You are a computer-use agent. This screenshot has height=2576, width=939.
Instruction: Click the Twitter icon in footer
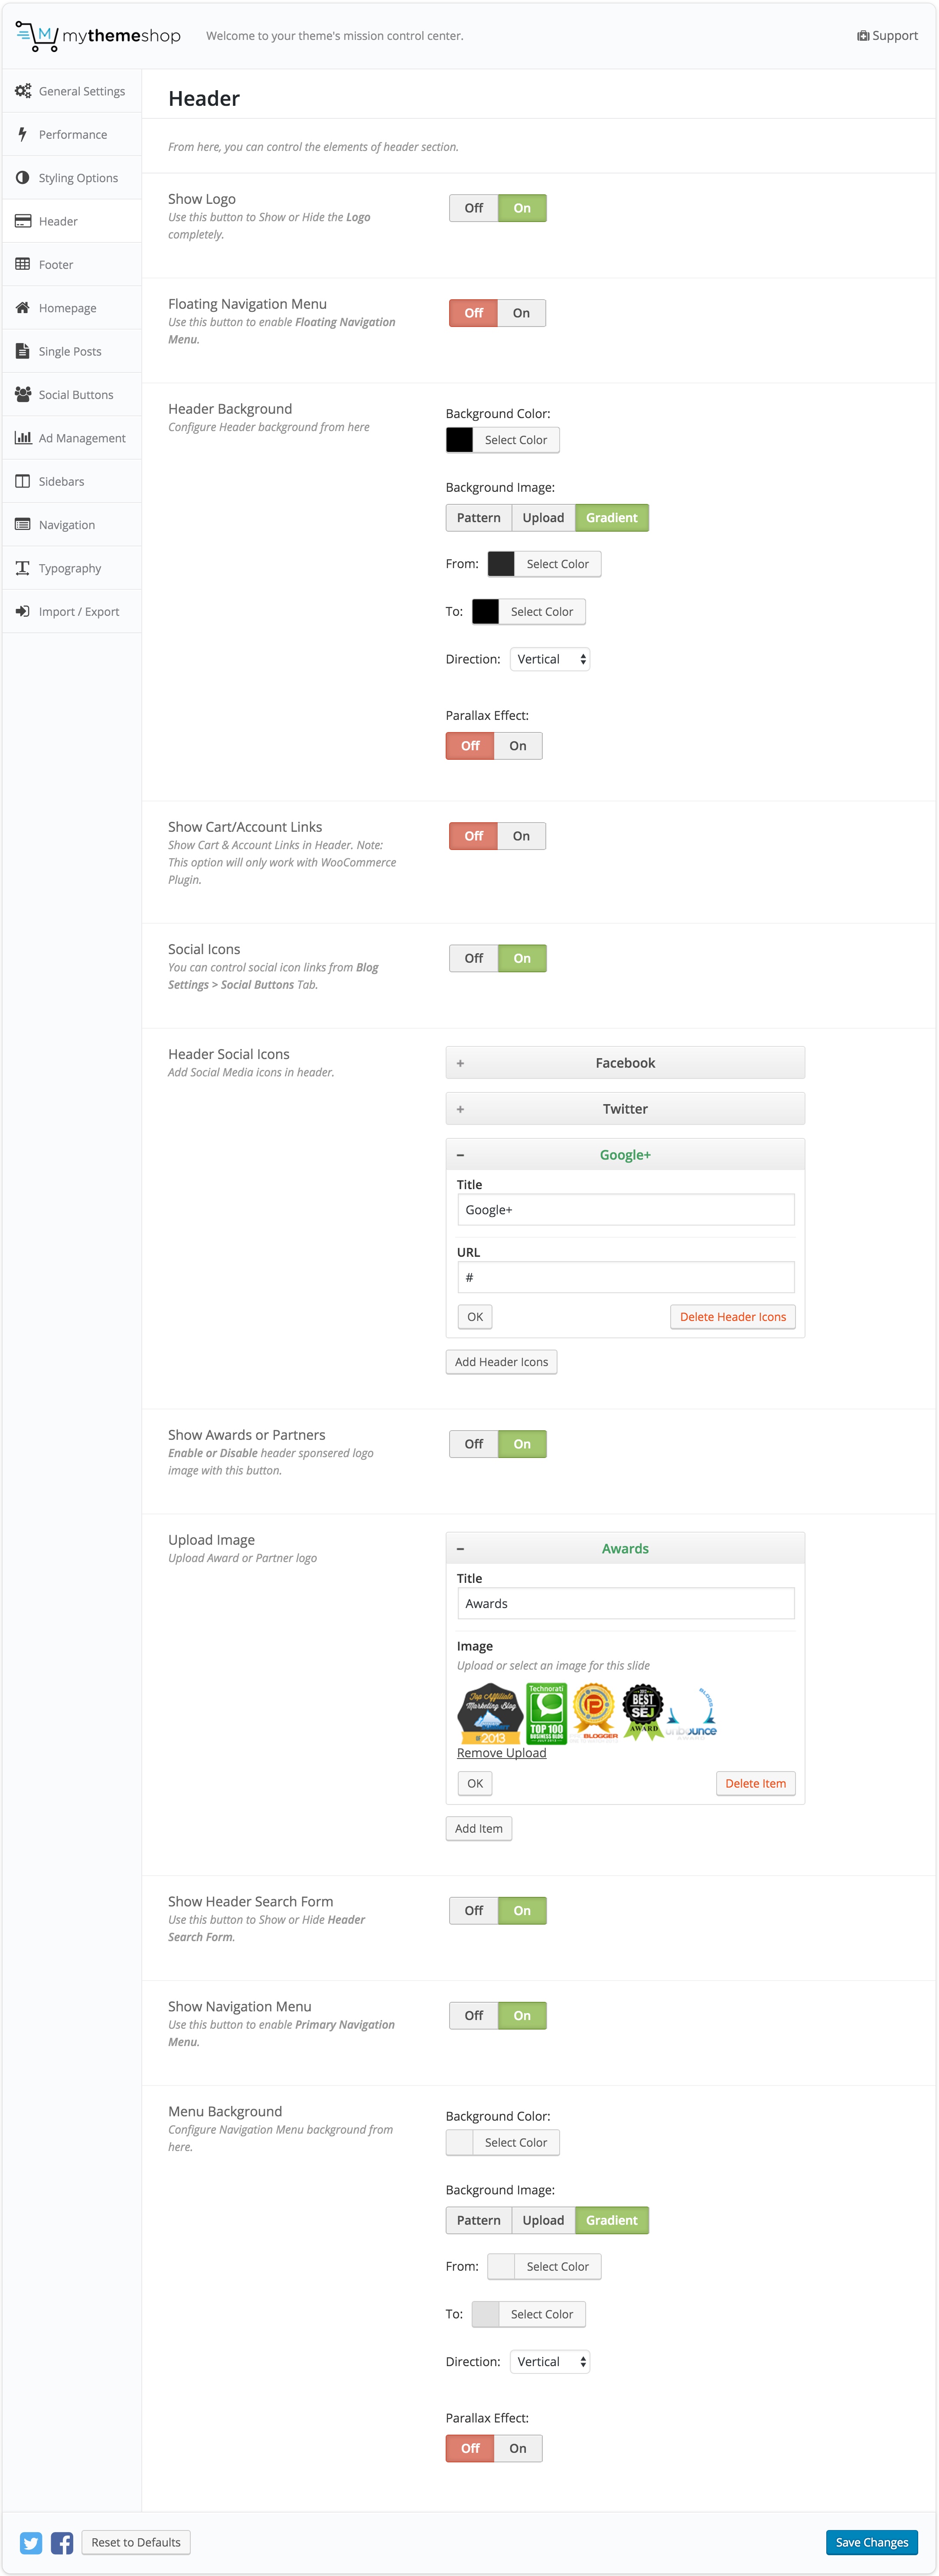tap(31, 2542)
